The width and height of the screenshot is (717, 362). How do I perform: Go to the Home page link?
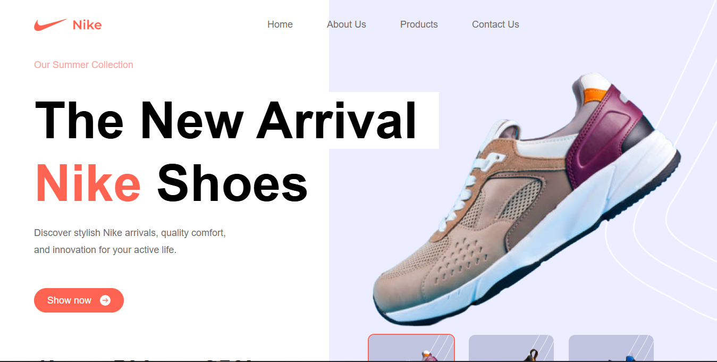tap(280, 24)
